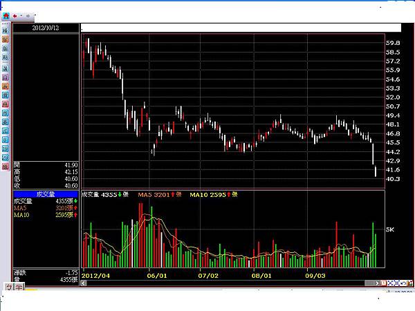This screenshot has height=311, width=415.
Task: Click the red icon at sidebar bottom
Action: (x=6, y=167)
